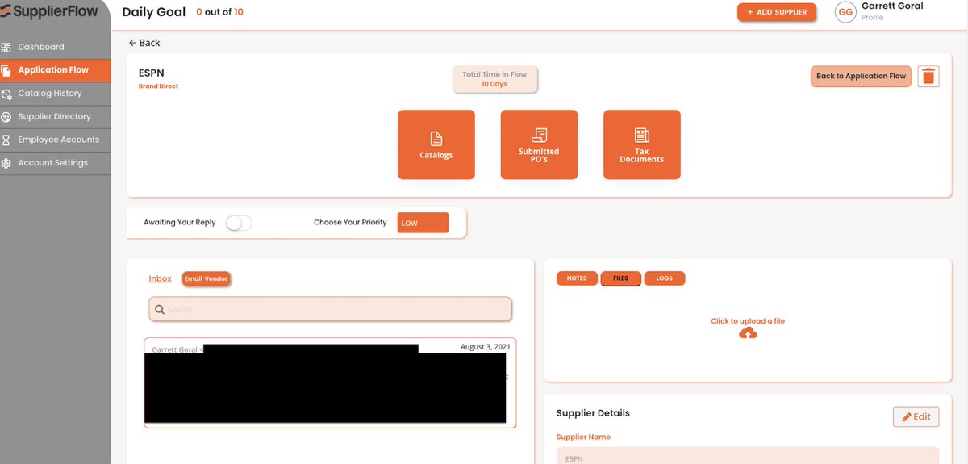This screenshot has width=968, height=464.
Task: Click the Catalog History icon
Action: pos(6,94)
